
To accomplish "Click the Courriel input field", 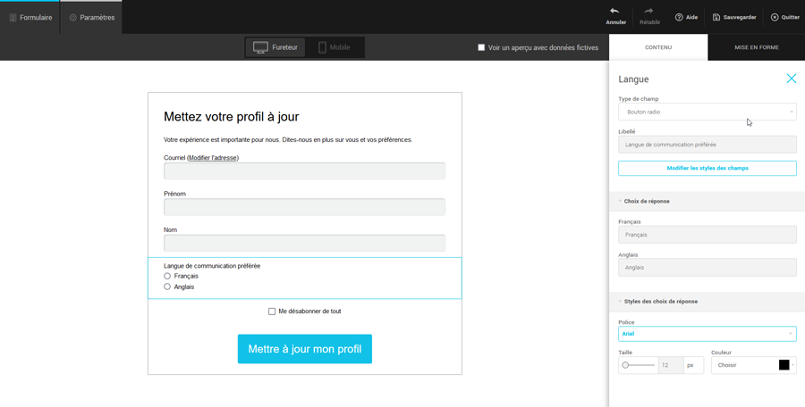I will (x=304, y=171).
